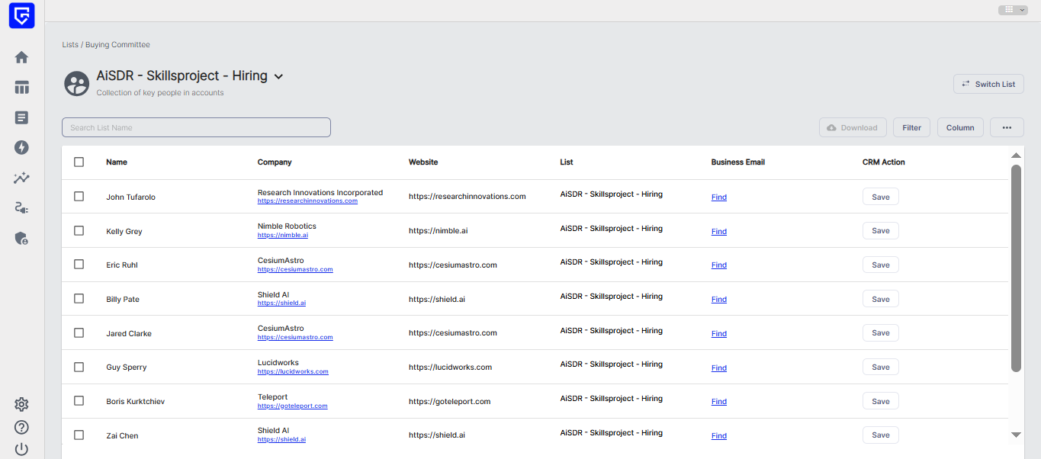This screenshot has width=1041, height=459.
Task: Find business email for Zai Chen
Action: click(x=719, y=436)
